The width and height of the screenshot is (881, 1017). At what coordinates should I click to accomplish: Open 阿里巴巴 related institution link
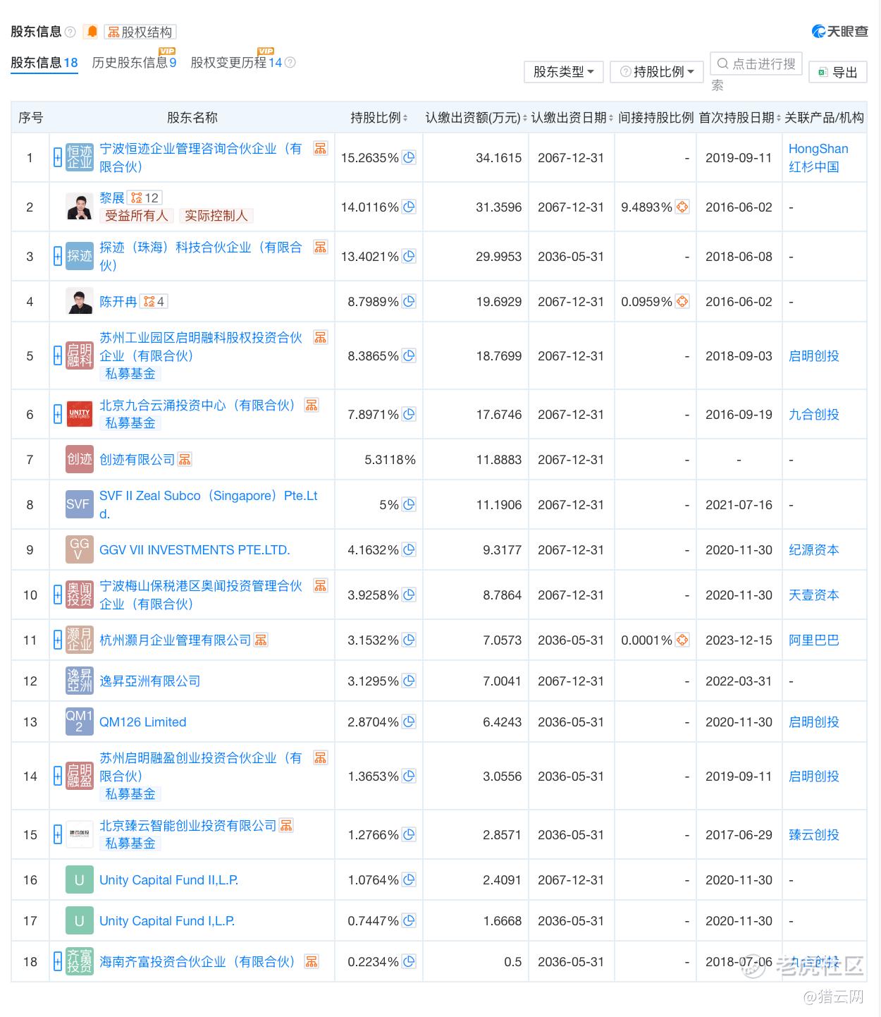pos(814,640)
